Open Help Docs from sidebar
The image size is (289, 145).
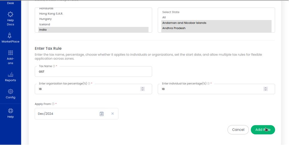pyautogui.click(x=10, y=19)
